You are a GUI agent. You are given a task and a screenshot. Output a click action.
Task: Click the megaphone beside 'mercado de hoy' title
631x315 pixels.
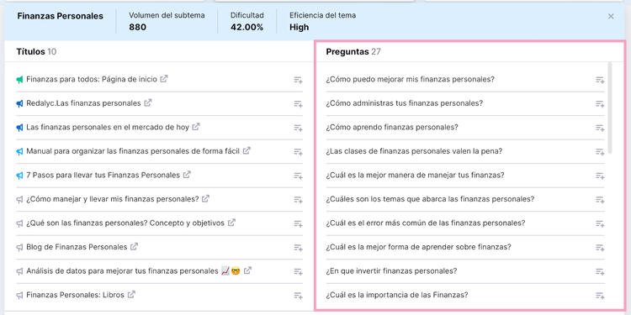(19, 128)
